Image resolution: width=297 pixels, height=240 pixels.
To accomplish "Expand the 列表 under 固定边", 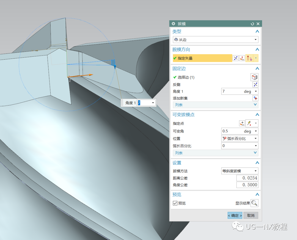I will (216, 105).
